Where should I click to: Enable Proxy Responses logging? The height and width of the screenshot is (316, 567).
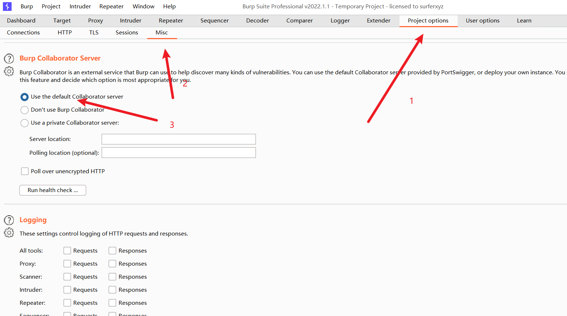112,263
